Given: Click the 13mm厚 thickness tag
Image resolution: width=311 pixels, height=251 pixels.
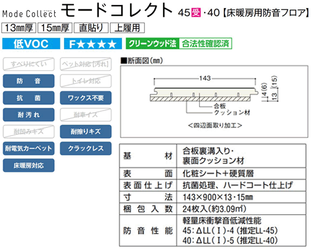Looking at the screenshot, I should pos(19,28).
